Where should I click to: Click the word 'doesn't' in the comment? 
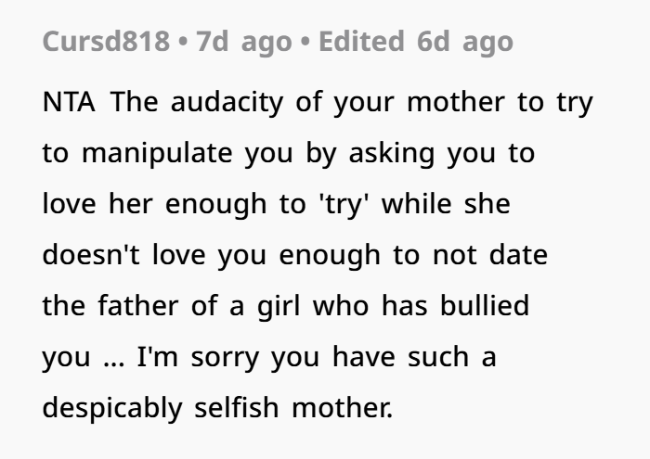point(91,255)
